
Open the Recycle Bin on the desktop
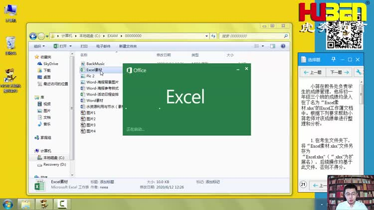(10, 45)
